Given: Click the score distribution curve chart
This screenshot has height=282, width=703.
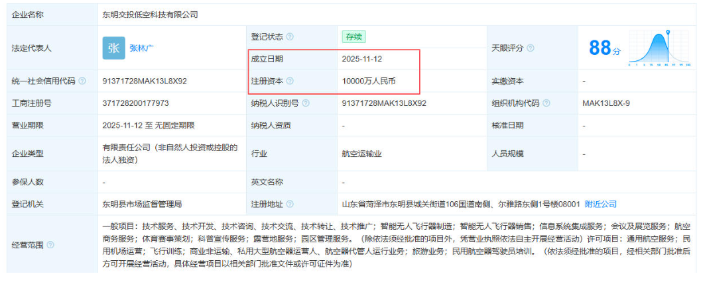Looking at the screenshot, I should (x=660, y=48).
